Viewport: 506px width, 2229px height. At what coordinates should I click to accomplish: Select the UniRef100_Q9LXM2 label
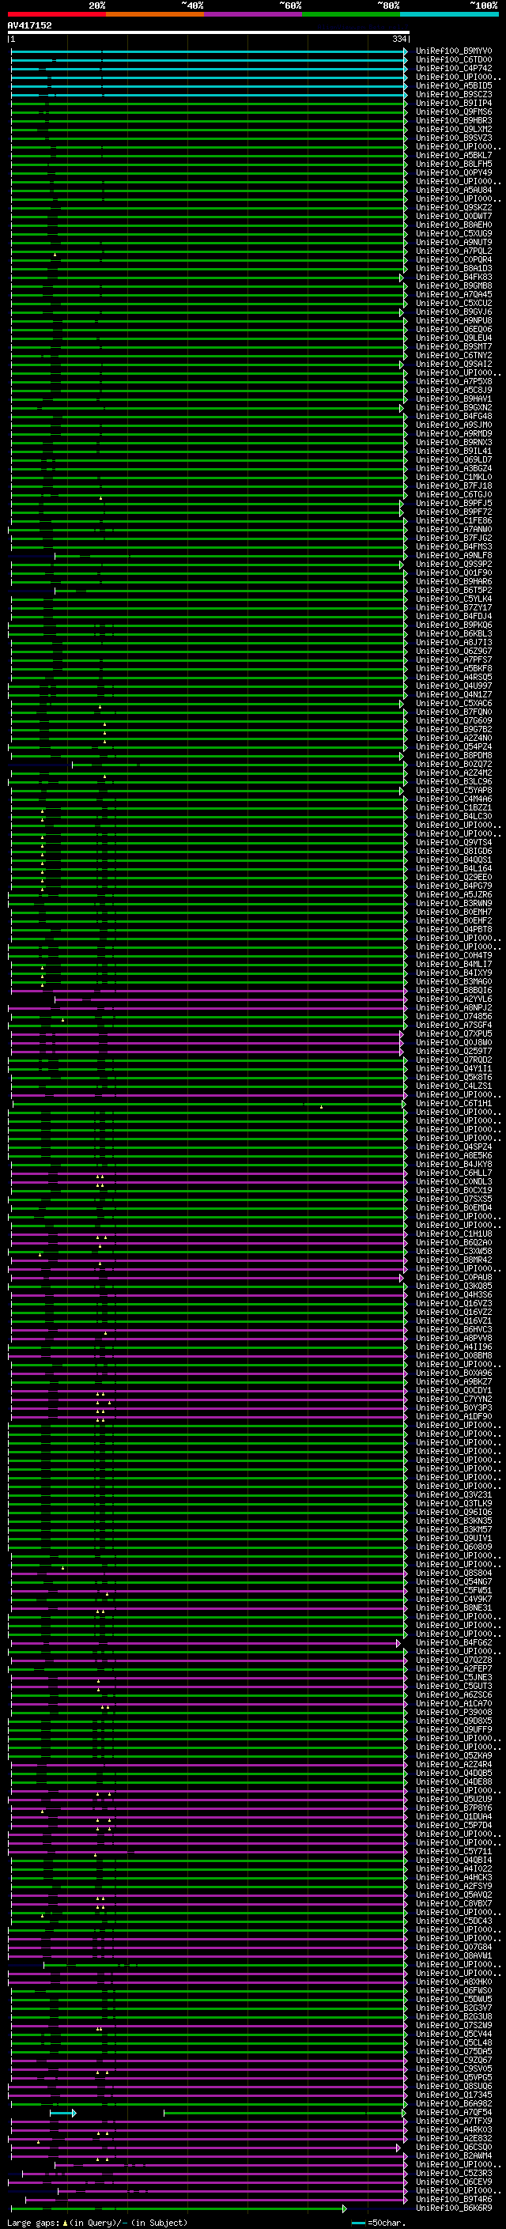454,129
